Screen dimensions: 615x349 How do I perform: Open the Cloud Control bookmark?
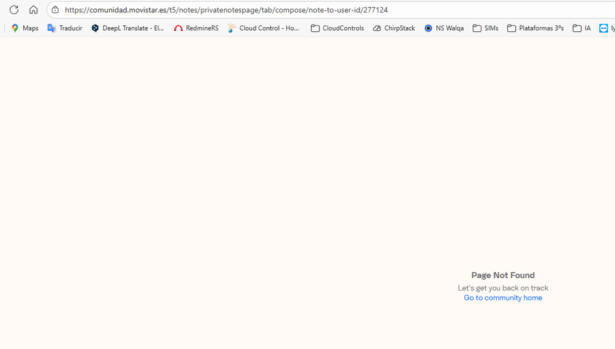[263, 28]
